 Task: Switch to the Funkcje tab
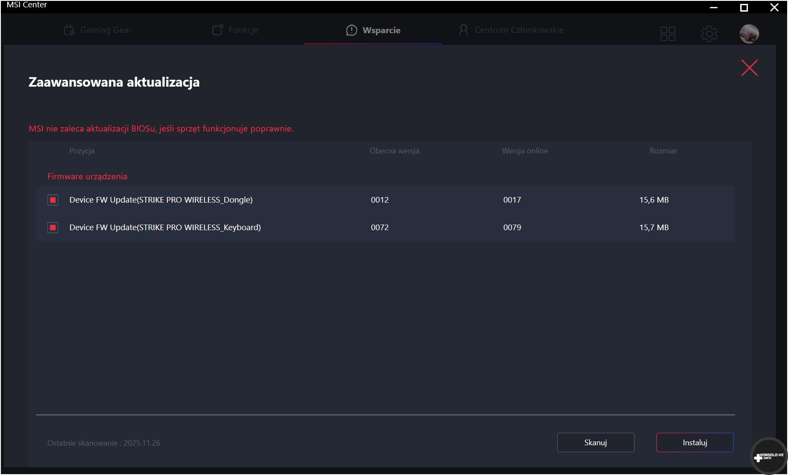point(235,30)
